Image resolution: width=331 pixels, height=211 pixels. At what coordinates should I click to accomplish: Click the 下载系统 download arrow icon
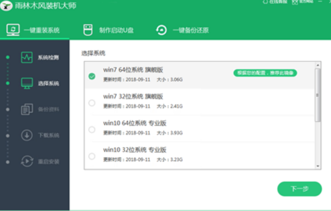(x=27, y=135)
